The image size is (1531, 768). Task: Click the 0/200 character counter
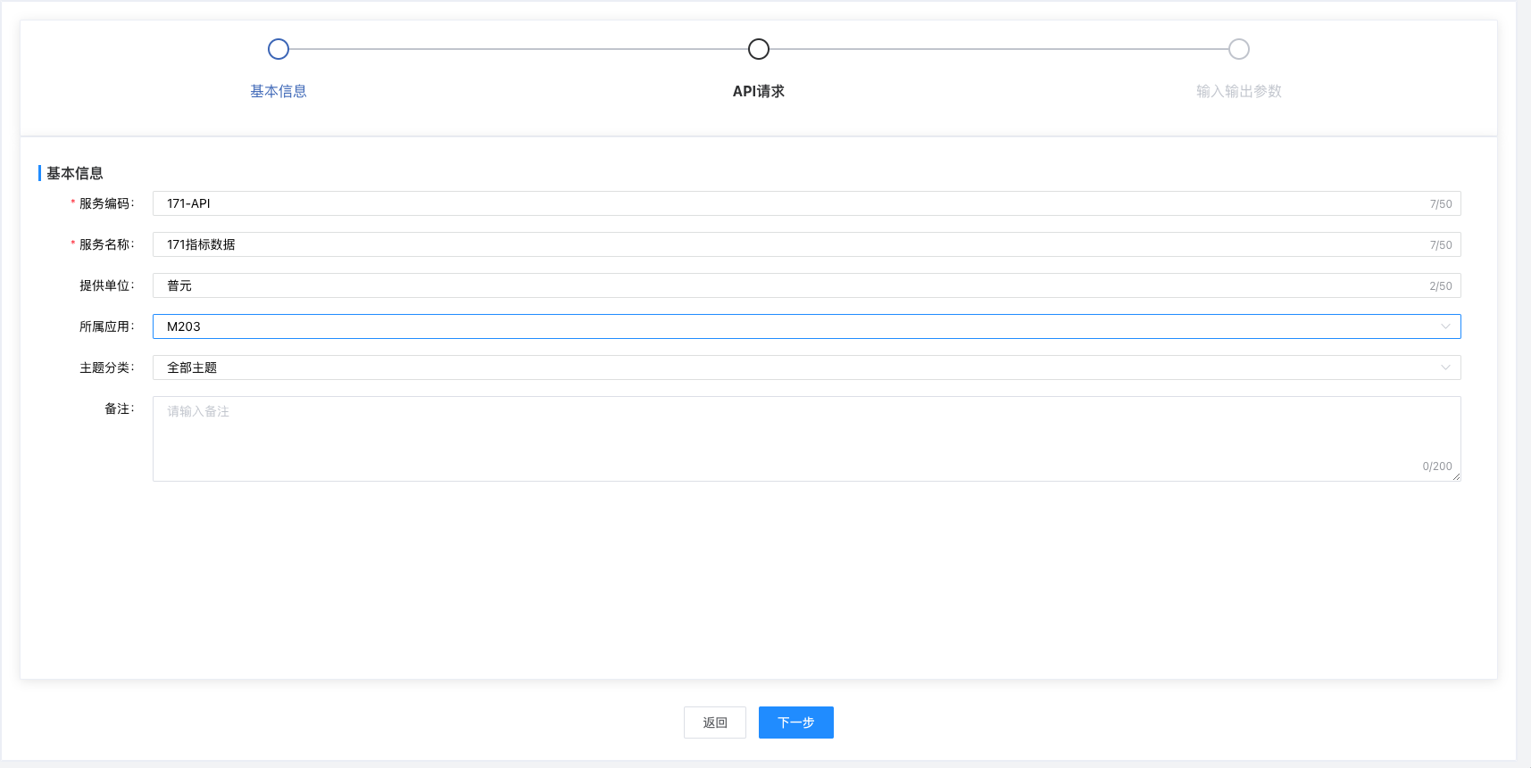(x=1436, y=467)
